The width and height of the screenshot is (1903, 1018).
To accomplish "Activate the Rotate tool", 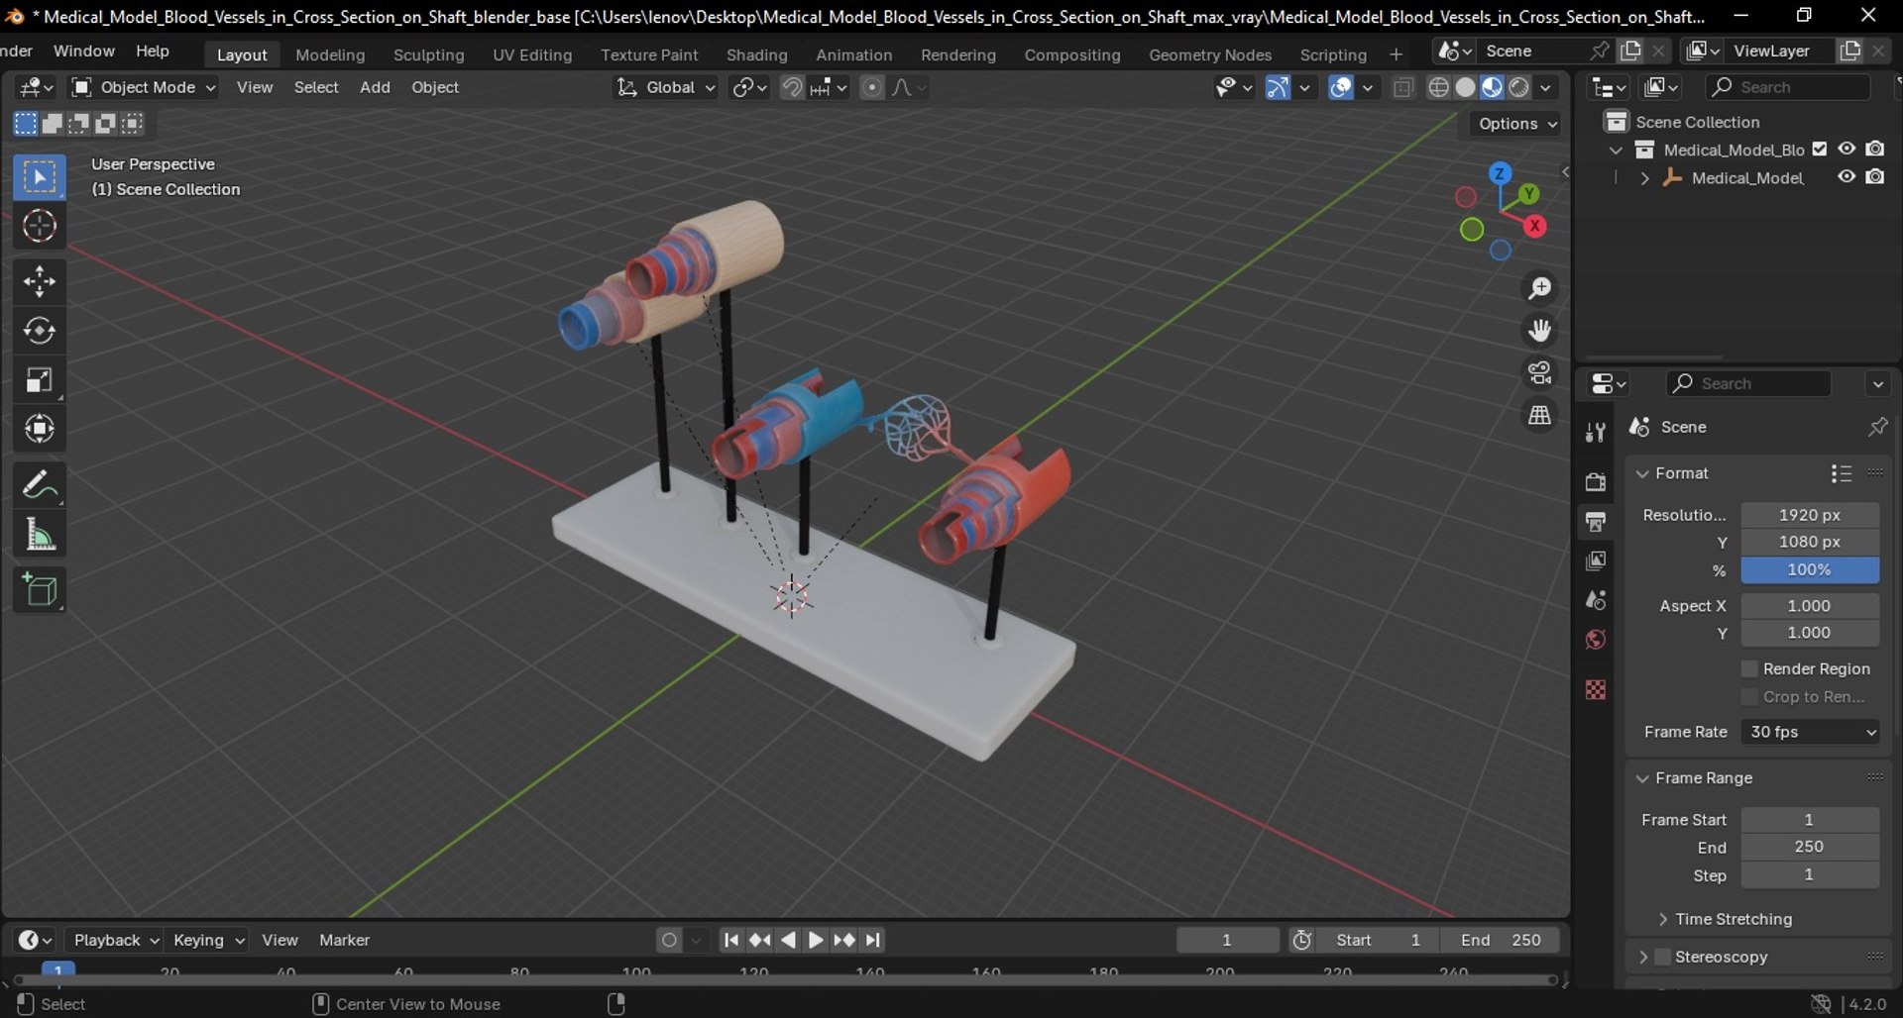I will point(40,331).
